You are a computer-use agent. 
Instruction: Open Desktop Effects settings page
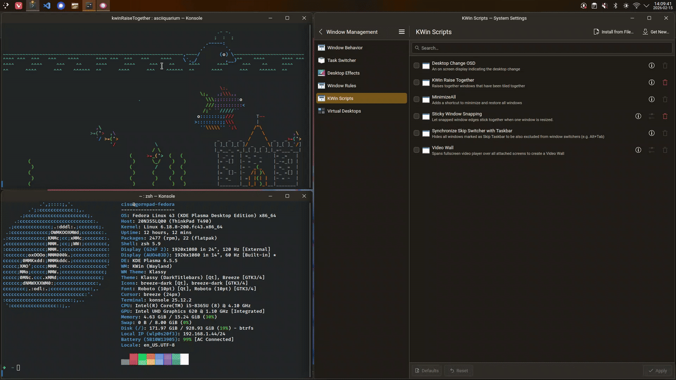point(362,73)
